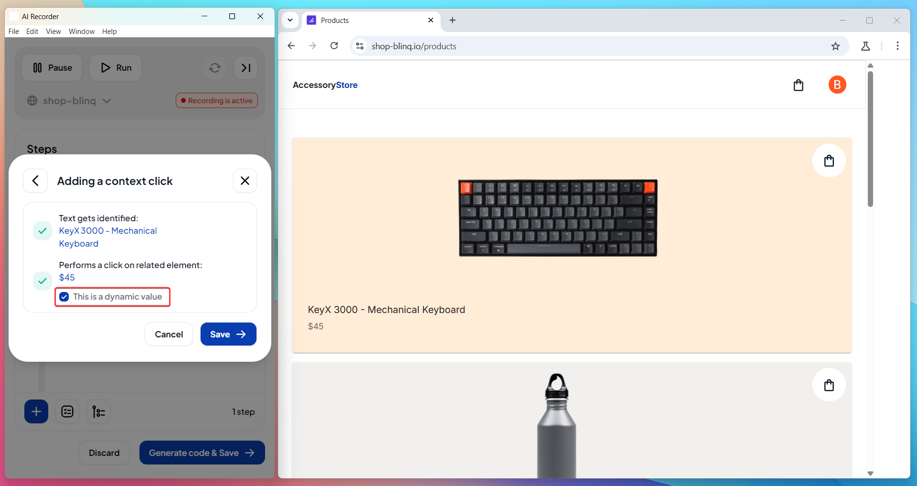The height and width of the screenshot is (486, 917).
Task: Click the Save button in the dialog
Action: pos(228,334)
